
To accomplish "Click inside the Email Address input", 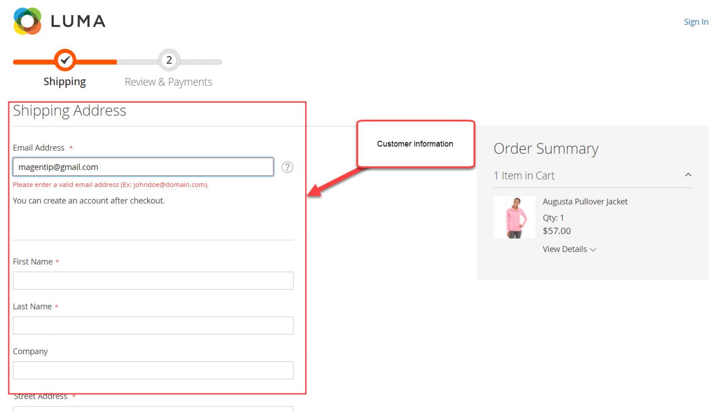I will 143,166.
